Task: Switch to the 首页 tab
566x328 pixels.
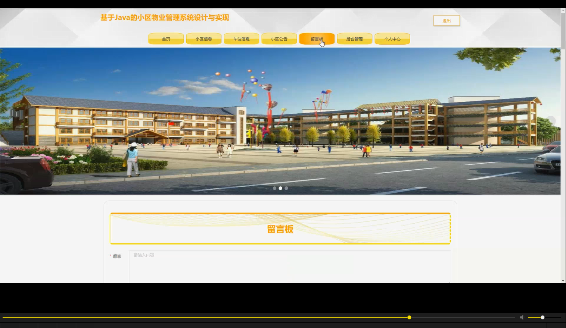Action: coord(165,39)
